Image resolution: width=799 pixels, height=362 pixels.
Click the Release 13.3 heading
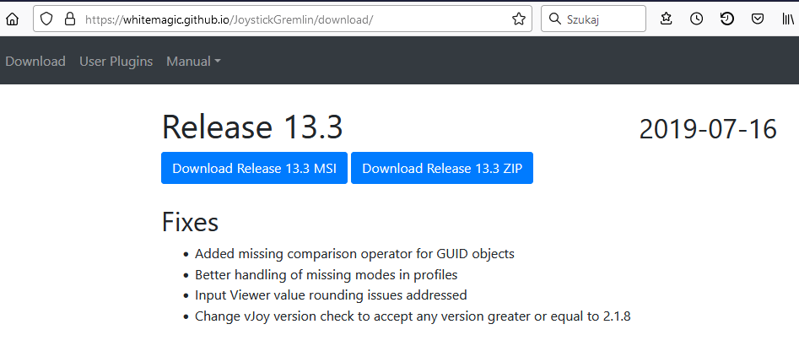tap(252, 127)
